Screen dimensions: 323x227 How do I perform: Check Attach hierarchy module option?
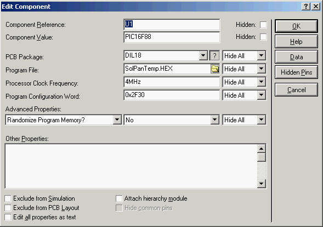[x=119, y=198]
